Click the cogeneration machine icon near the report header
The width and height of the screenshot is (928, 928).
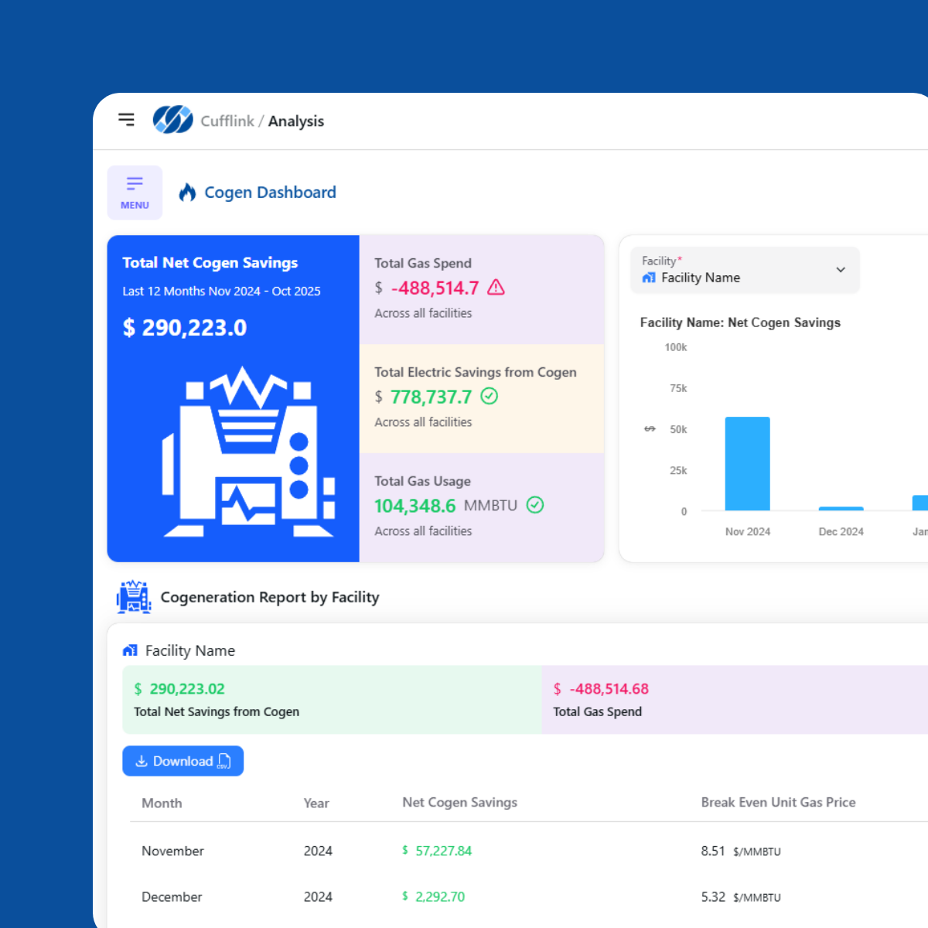[x=134, y=596]
